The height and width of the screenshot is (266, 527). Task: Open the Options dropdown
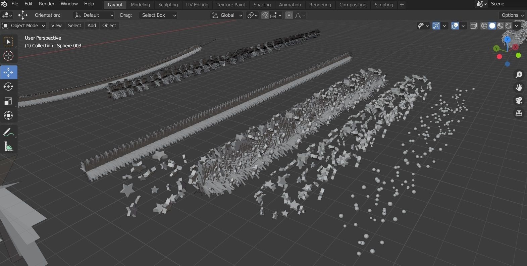coord(513,15)
